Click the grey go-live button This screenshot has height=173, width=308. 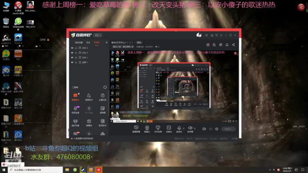[x=228, y=129]
